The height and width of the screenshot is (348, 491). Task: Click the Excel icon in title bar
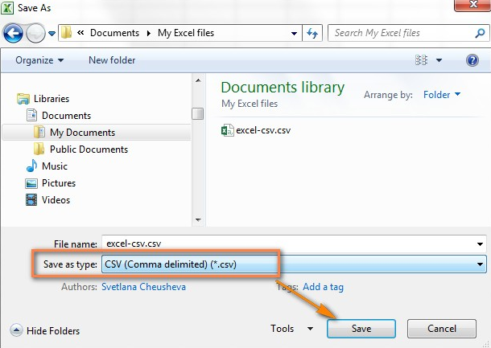point(7,7)
